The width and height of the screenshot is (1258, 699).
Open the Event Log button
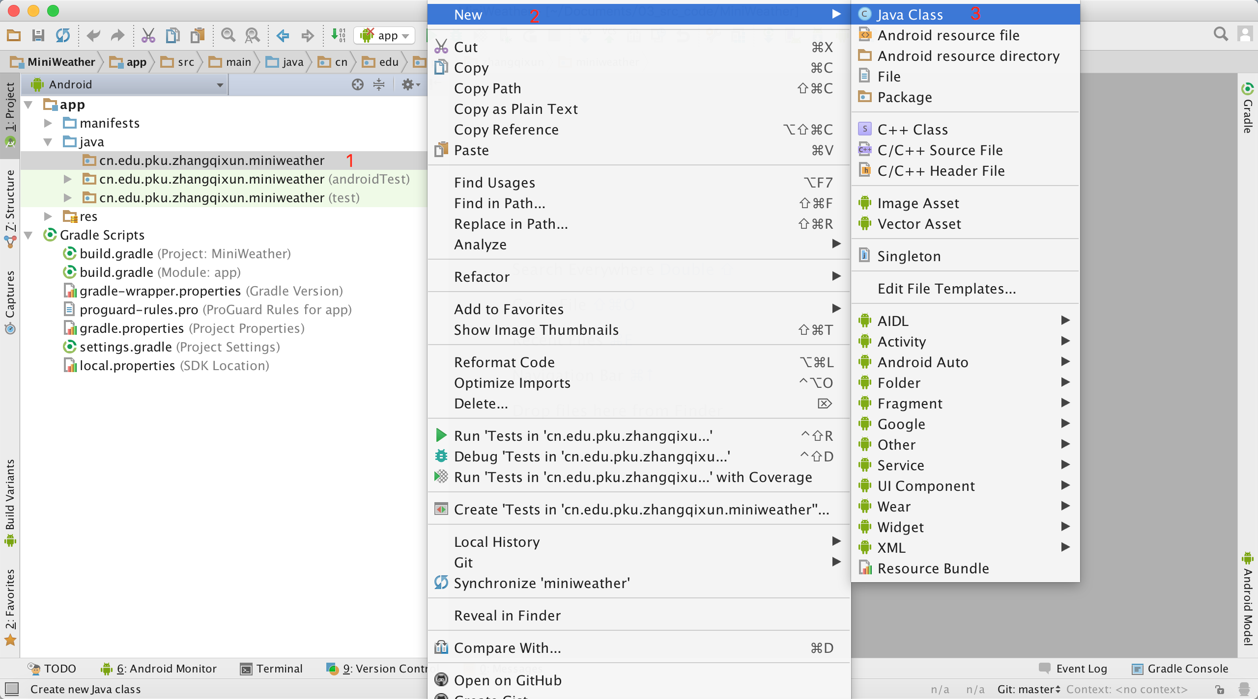point(1073,669)
